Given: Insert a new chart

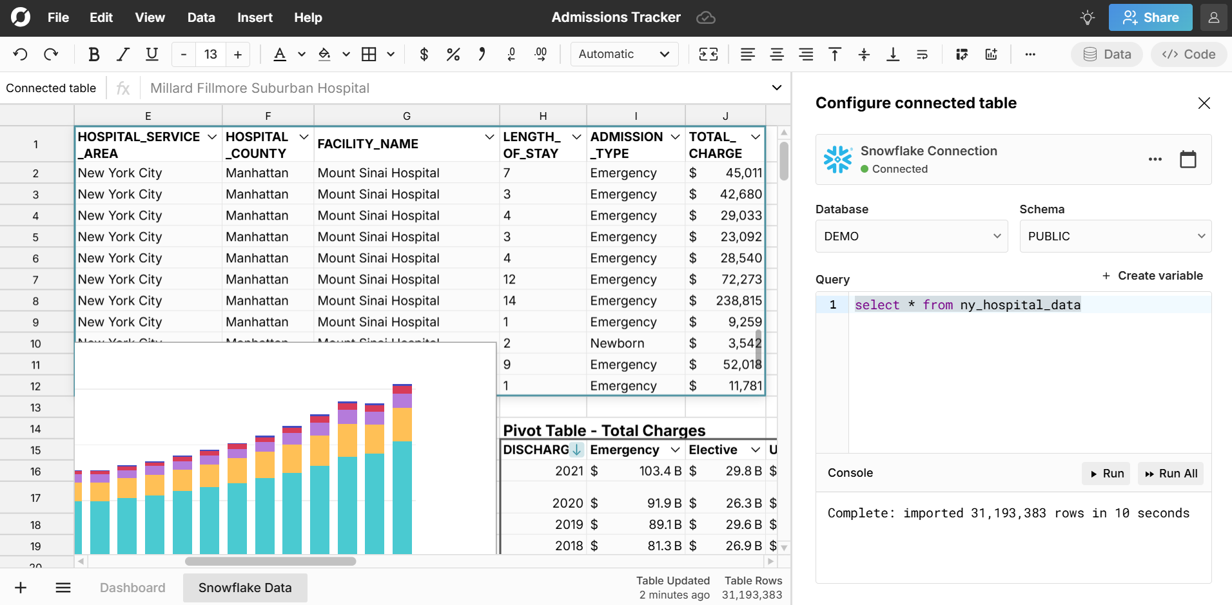Looking at the screenshot, I should pos(991,54).
